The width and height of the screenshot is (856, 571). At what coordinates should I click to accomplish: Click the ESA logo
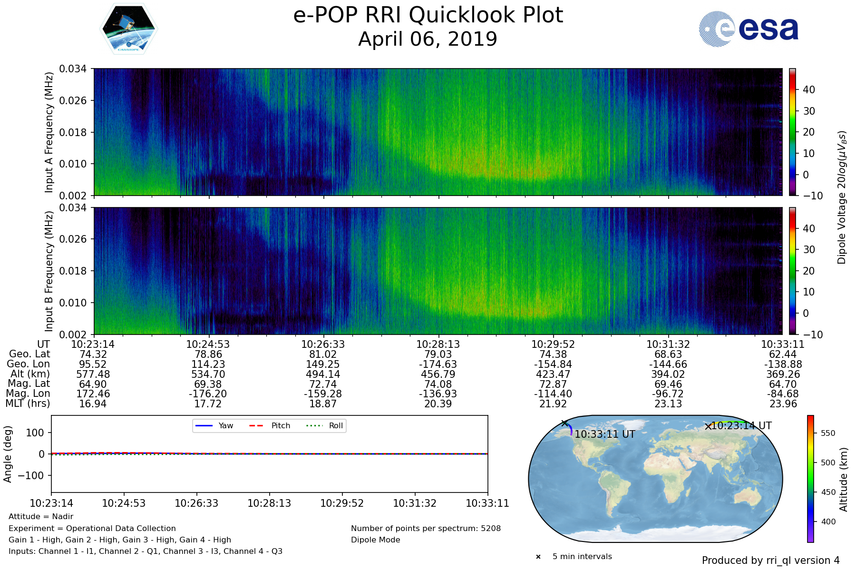[x=749, y=29]
